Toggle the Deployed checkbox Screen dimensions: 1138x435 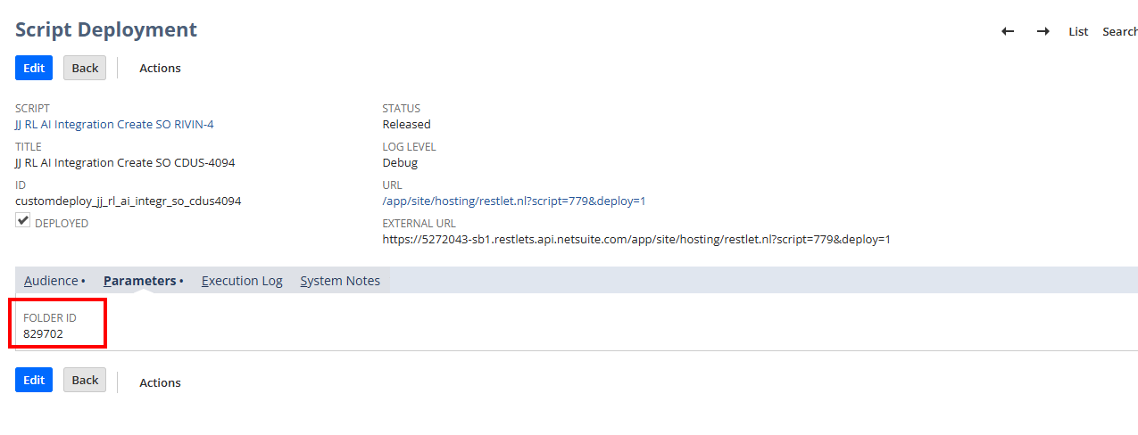coord(23,220)
